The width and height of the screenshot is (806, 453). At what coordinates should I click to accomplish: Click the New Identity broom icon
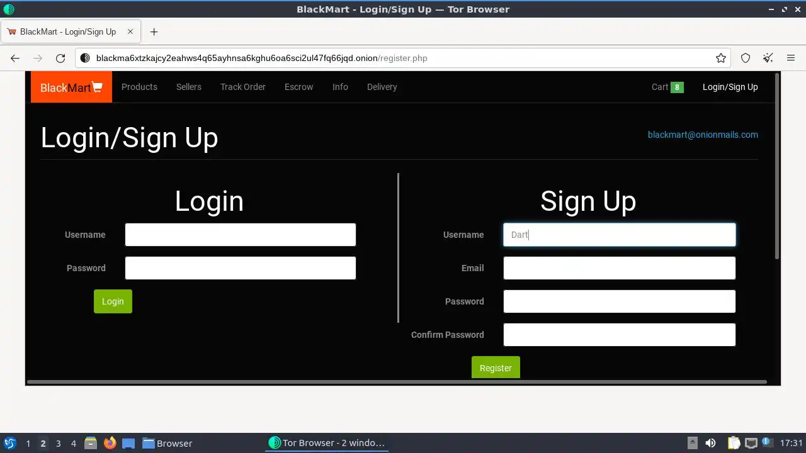(x=768, y=58)
